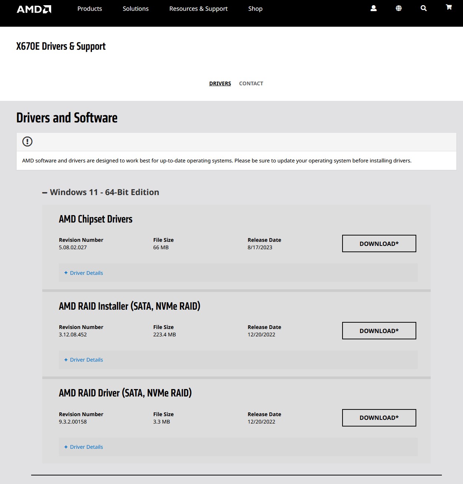463x484 pixels.
Task: Select release date 8/17/2023
Action: (x=260, y=247)
